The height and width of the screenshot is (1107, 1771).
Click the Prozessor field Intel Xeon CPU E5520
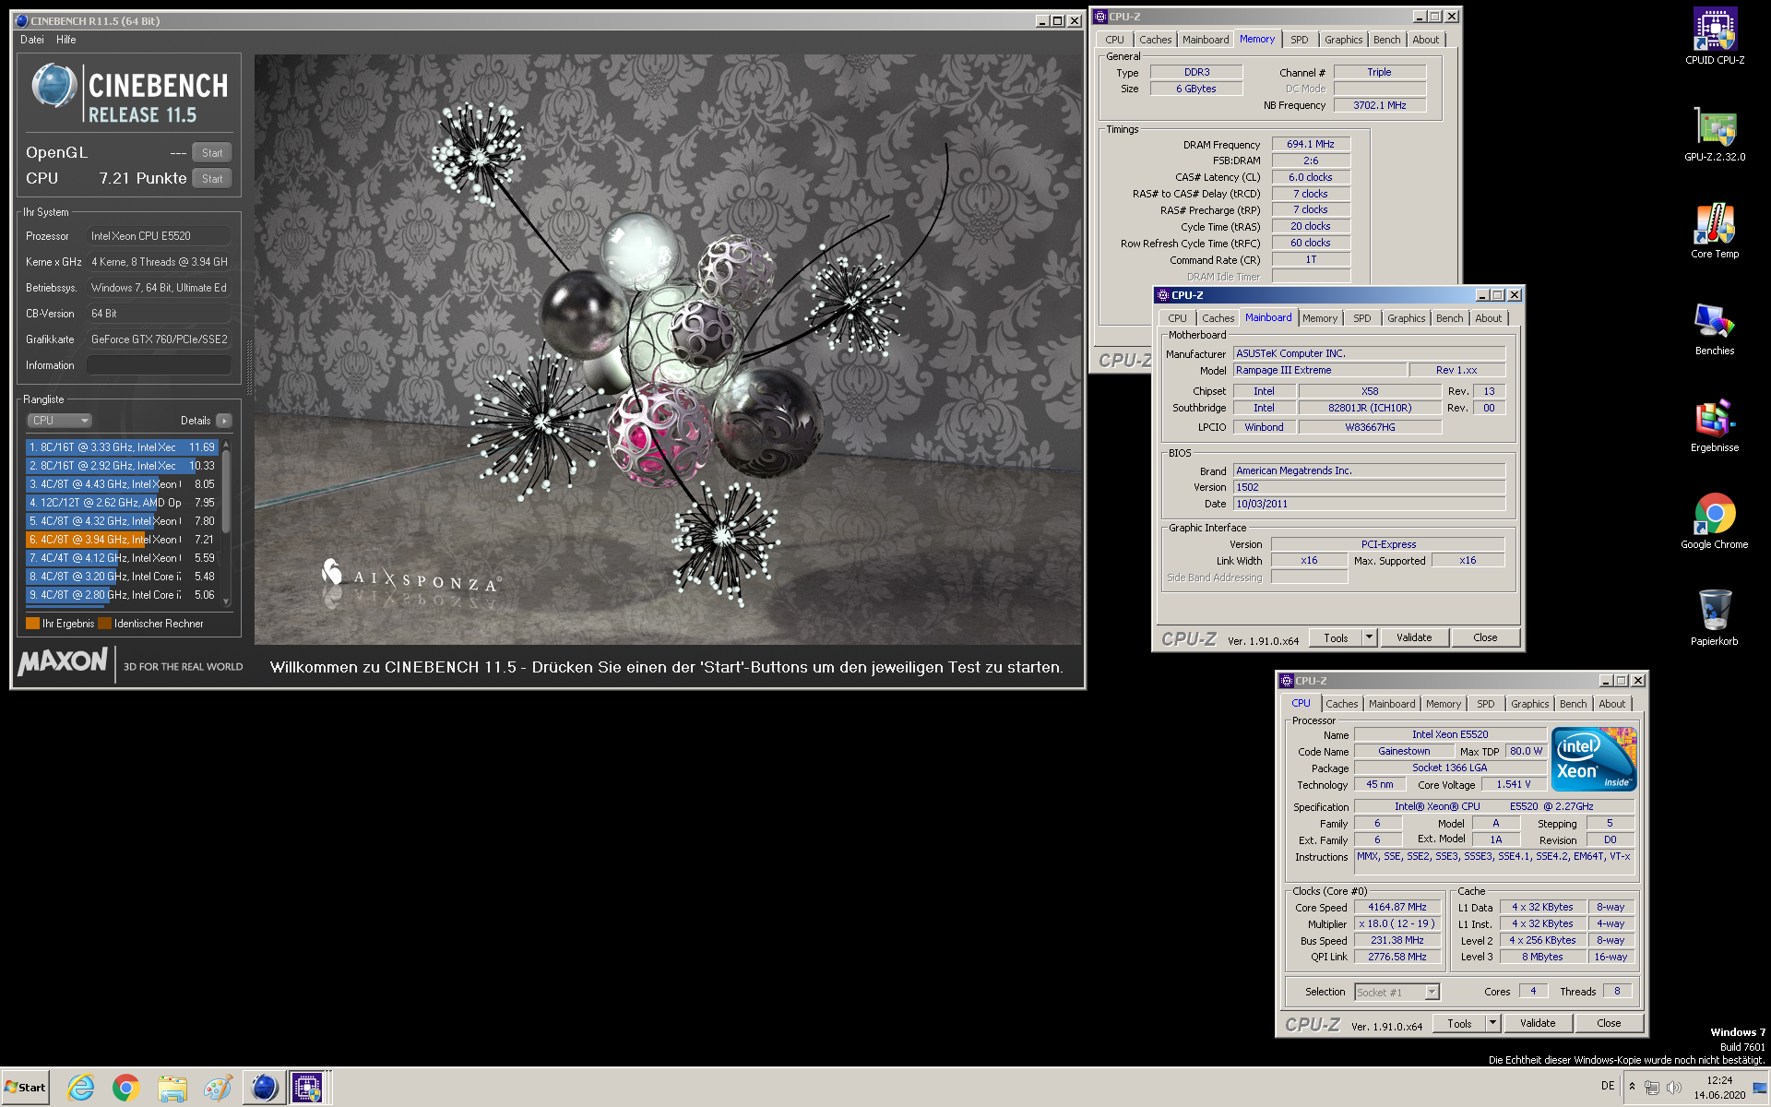159,236
